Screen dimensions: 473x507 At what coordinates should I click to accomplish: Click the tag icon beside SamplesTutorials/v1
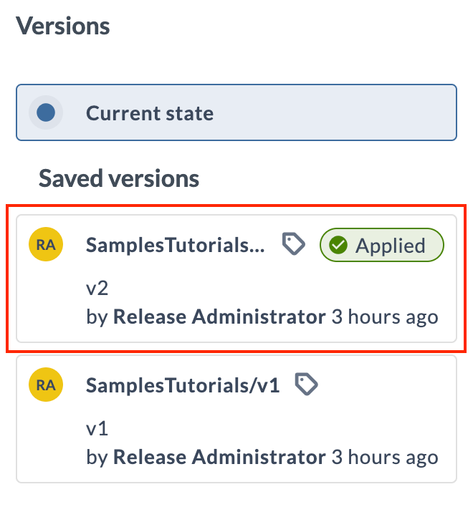[307, 385]
